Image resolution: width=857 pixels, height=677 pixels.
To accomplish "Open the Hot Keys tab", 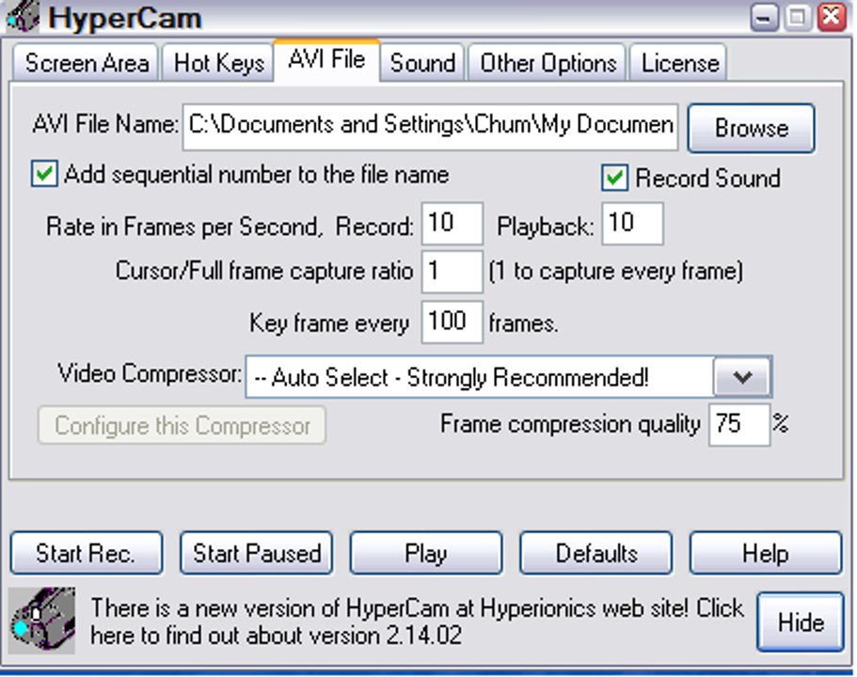I will 218,63.
